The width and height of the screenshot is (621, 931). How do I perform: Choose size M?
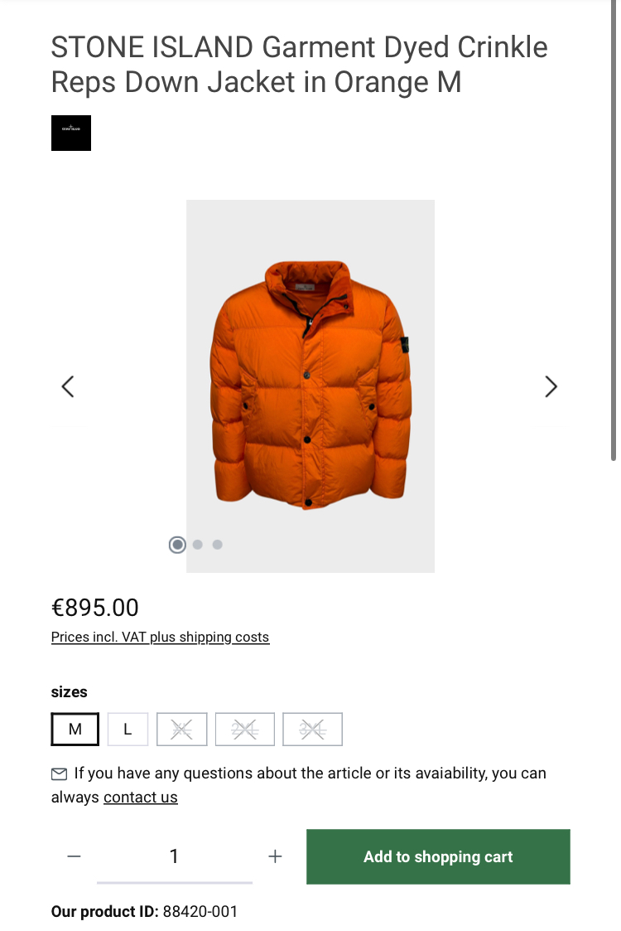click(75, 729)
